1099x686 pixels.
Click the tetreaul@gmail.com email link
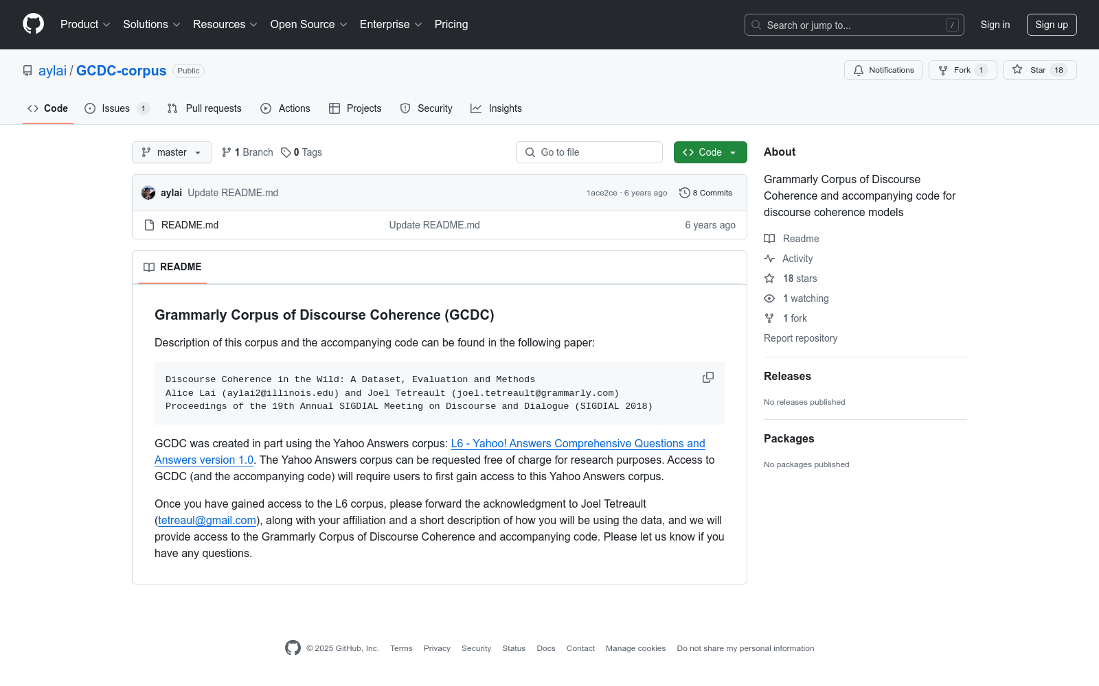click(207, 521)
